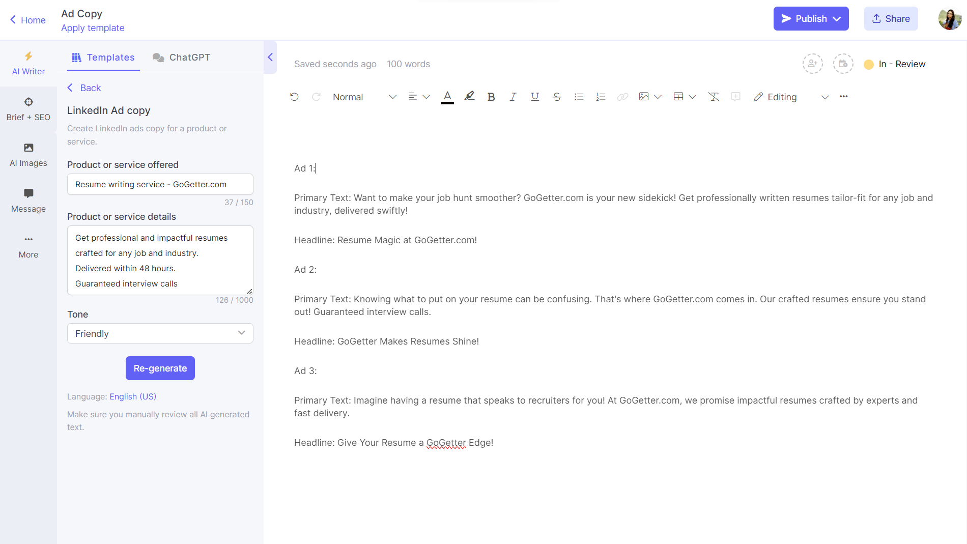
Task: Click the Undo icon
Action: coord(294,97)
